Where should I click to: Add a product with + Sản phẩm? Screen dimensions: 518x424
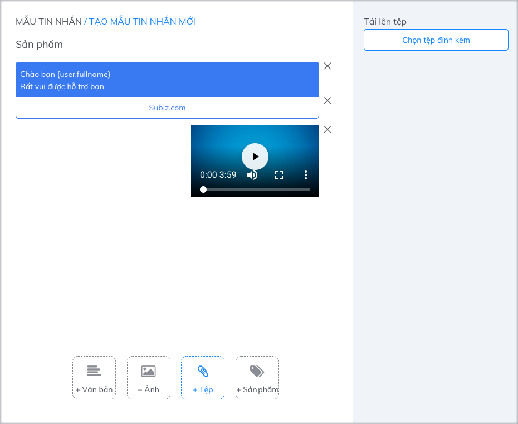pos(257,378)
